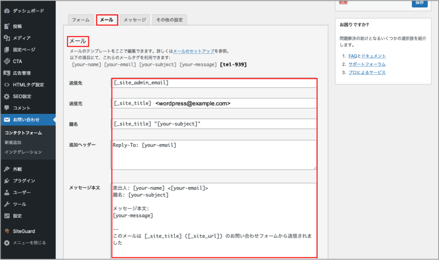Click the [your-email] tag in the mail-tag list
This screenshot has width=439, height=260.
coord(120,65)
